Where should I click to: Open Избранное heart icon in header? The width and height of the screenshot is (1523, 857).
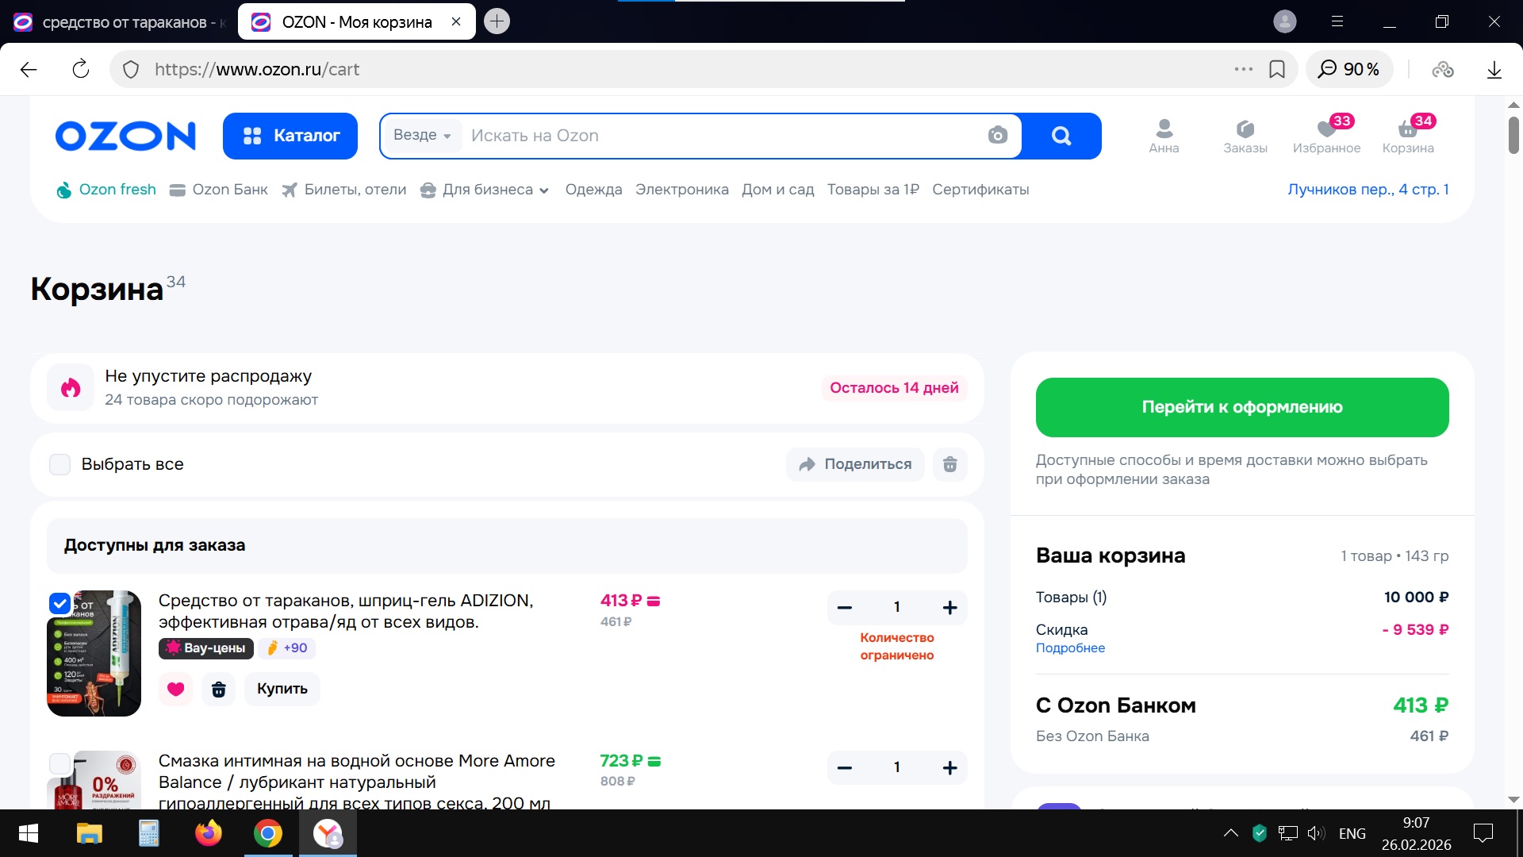(1326, 129)
